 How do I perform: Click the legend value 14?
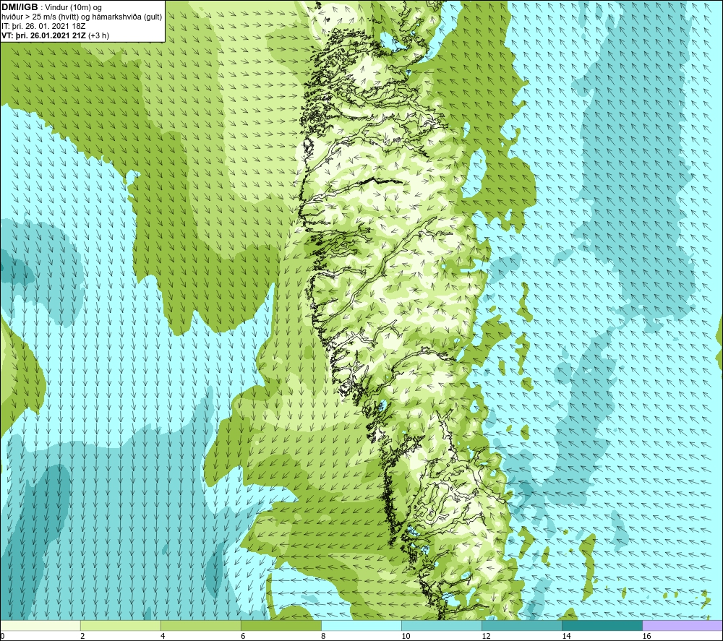point(566,637)
